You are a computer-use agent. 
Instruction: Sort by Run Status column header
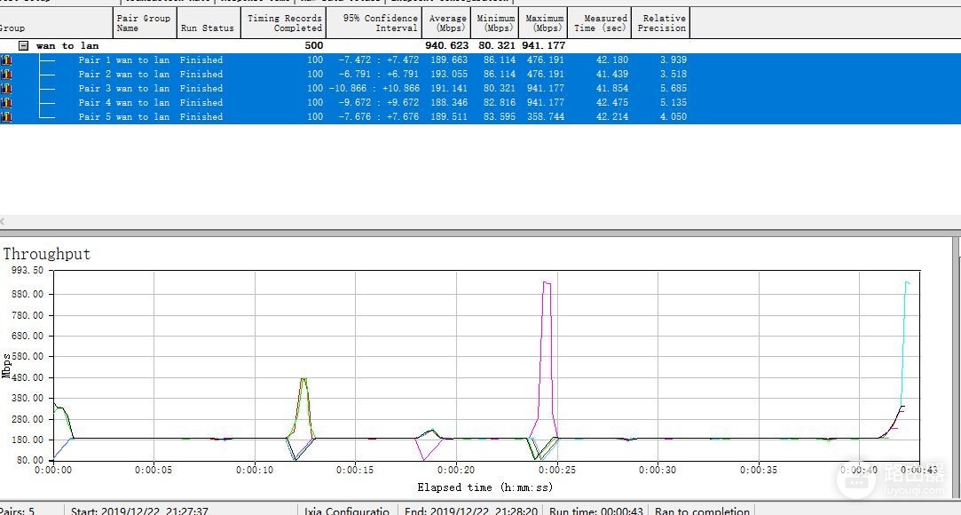(x=209, y=23)
